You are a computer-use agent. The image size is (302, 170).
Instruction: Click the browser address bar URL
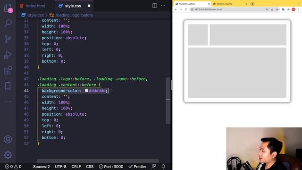[x=208, y=9]
